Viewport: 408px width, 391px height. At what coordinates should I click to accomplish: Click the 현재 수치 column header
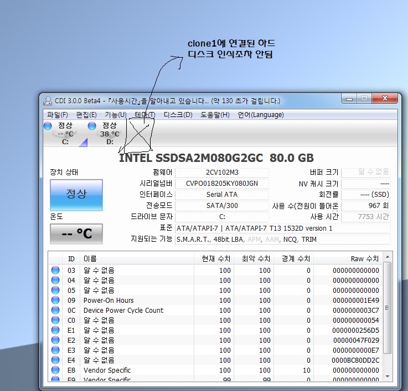pyautogui.click(x=214, y=259)
